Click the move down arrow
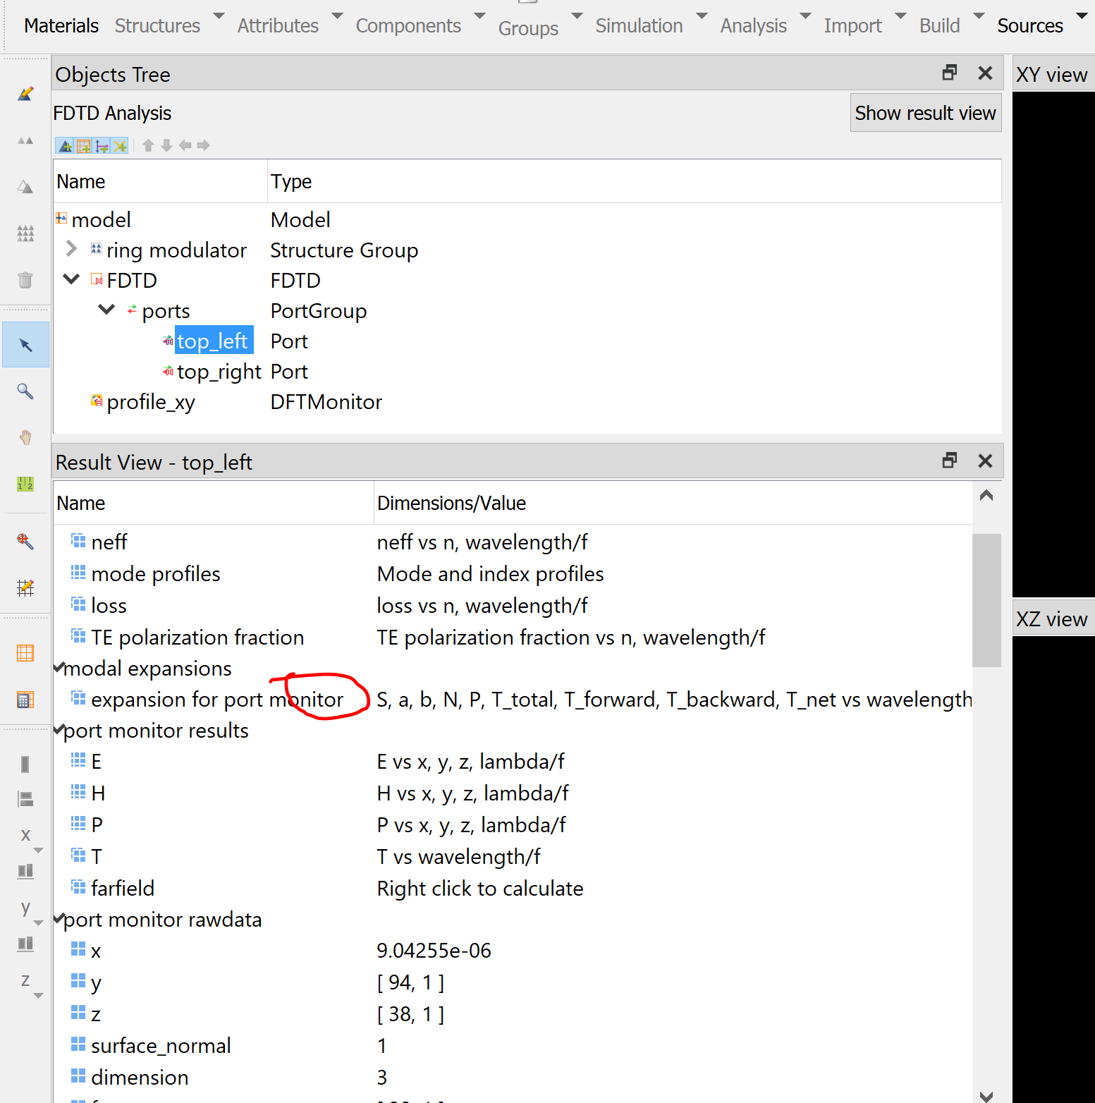 166,145
